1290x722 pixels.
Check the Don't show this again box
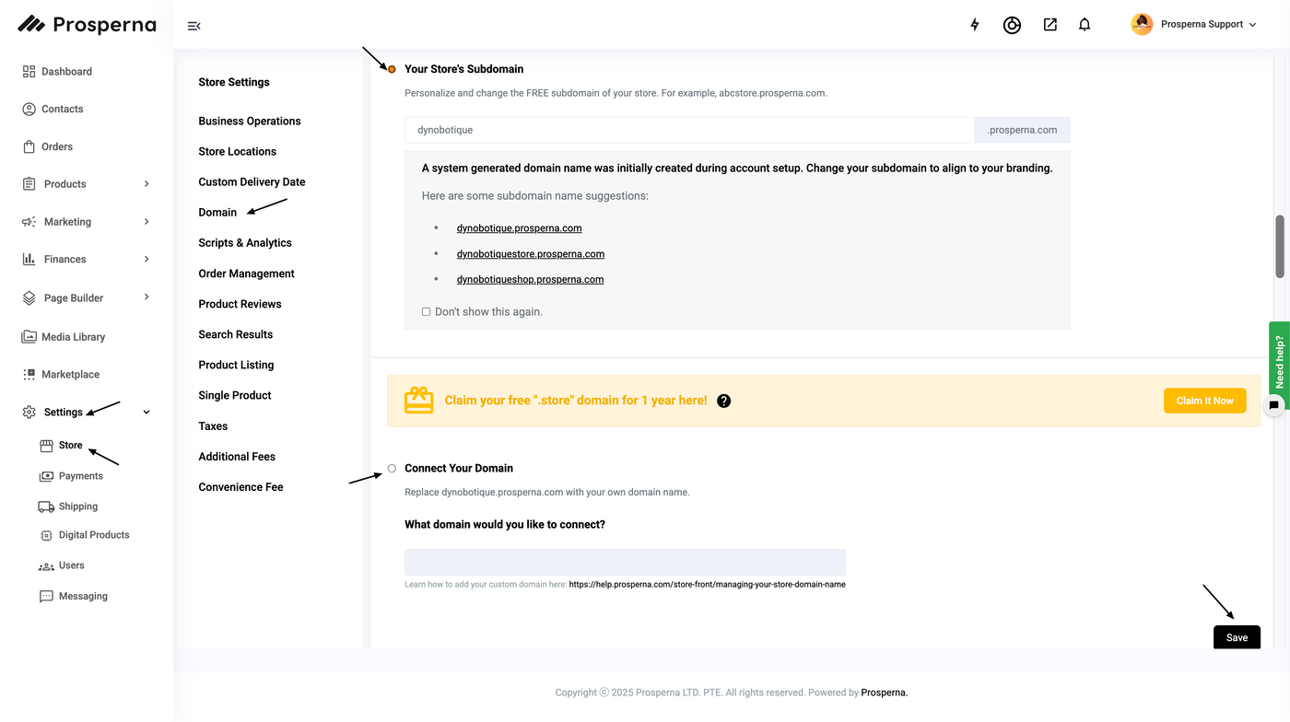426,312
